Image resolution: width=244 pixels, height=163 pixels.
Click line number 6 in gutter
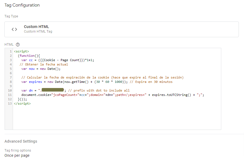coord(11,73)
